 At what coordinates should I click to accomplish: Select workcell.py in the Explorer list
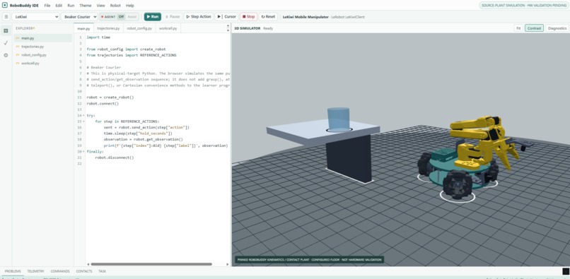click(x=42, y=63)
